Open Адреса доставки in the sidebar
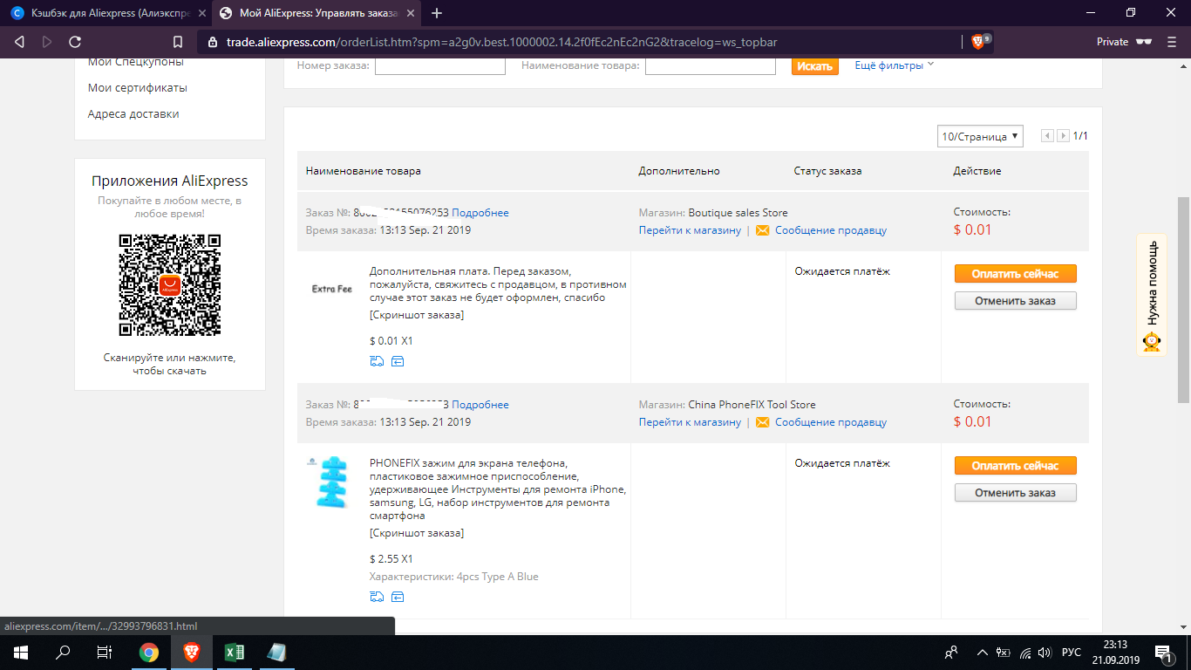This screenshot has height=670, width=1191. (x=133, y=114)
